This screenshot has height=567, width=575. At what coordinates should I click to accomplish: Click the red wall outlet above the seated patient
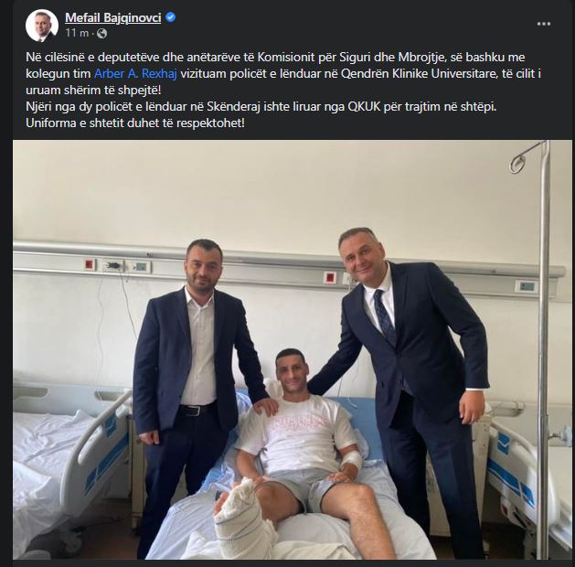point(329,278)
